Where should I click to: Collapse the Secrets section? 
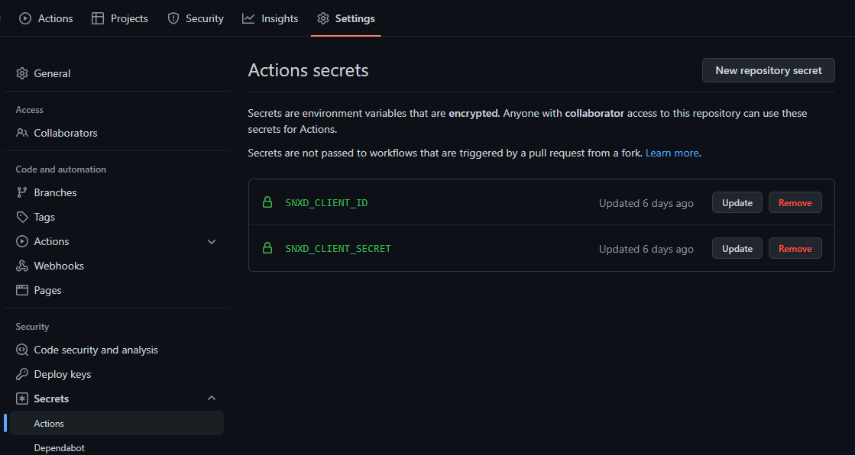coord(212,398)
